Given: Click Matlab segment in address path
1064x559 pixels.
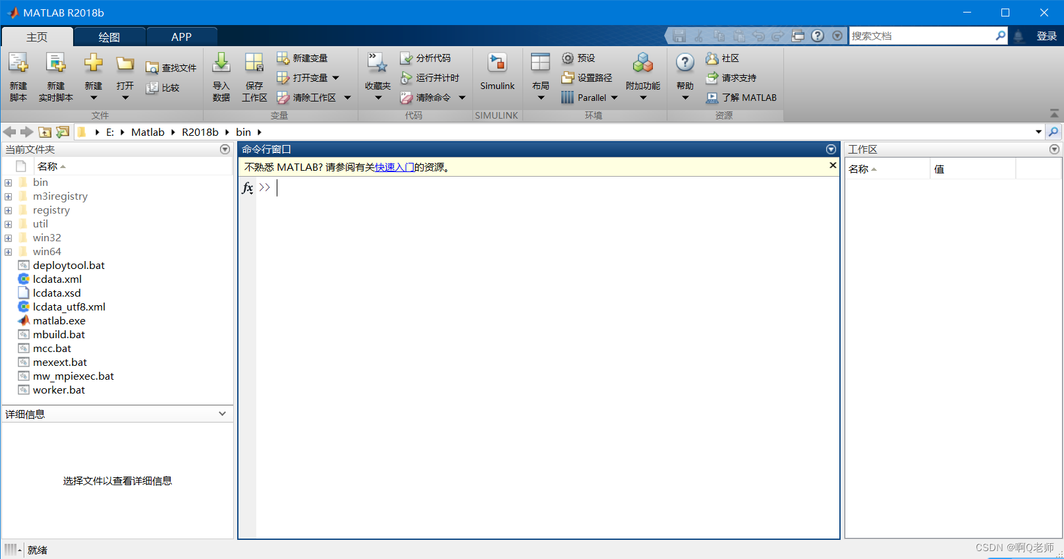Looking at the screenshot, I should pyautogui.click(x=148, y=132).
